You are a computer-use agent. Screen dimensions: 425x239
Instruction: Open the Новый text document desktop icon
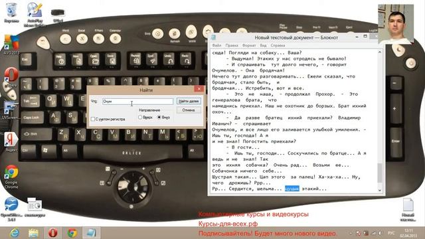(x=408, y=210)
